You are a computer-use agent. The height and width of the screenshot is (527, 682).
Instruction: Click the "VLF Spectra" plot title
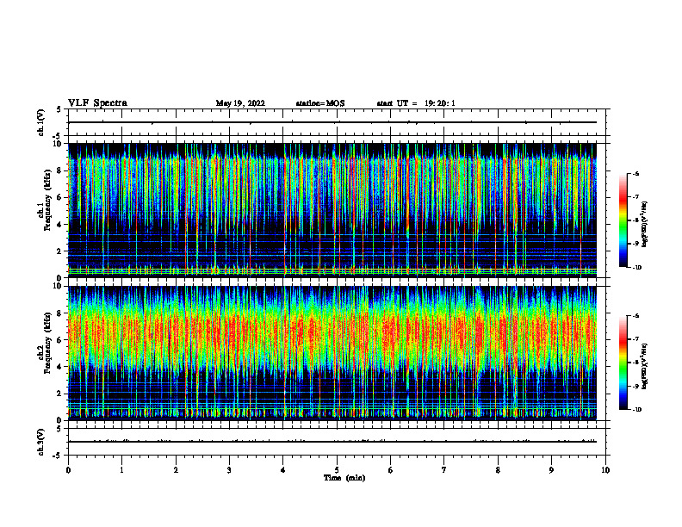point(97,103)
